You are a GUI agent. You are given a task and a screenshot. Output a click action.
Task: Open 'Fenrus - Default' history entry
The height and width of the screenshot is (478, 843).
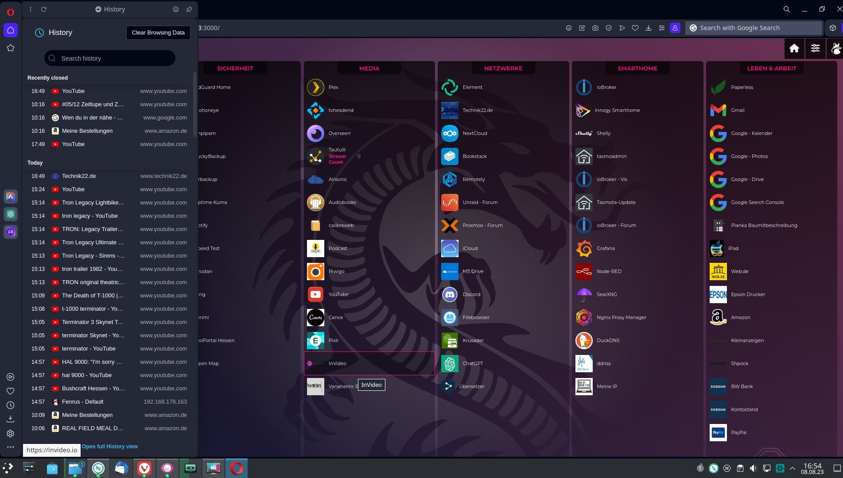107,401
